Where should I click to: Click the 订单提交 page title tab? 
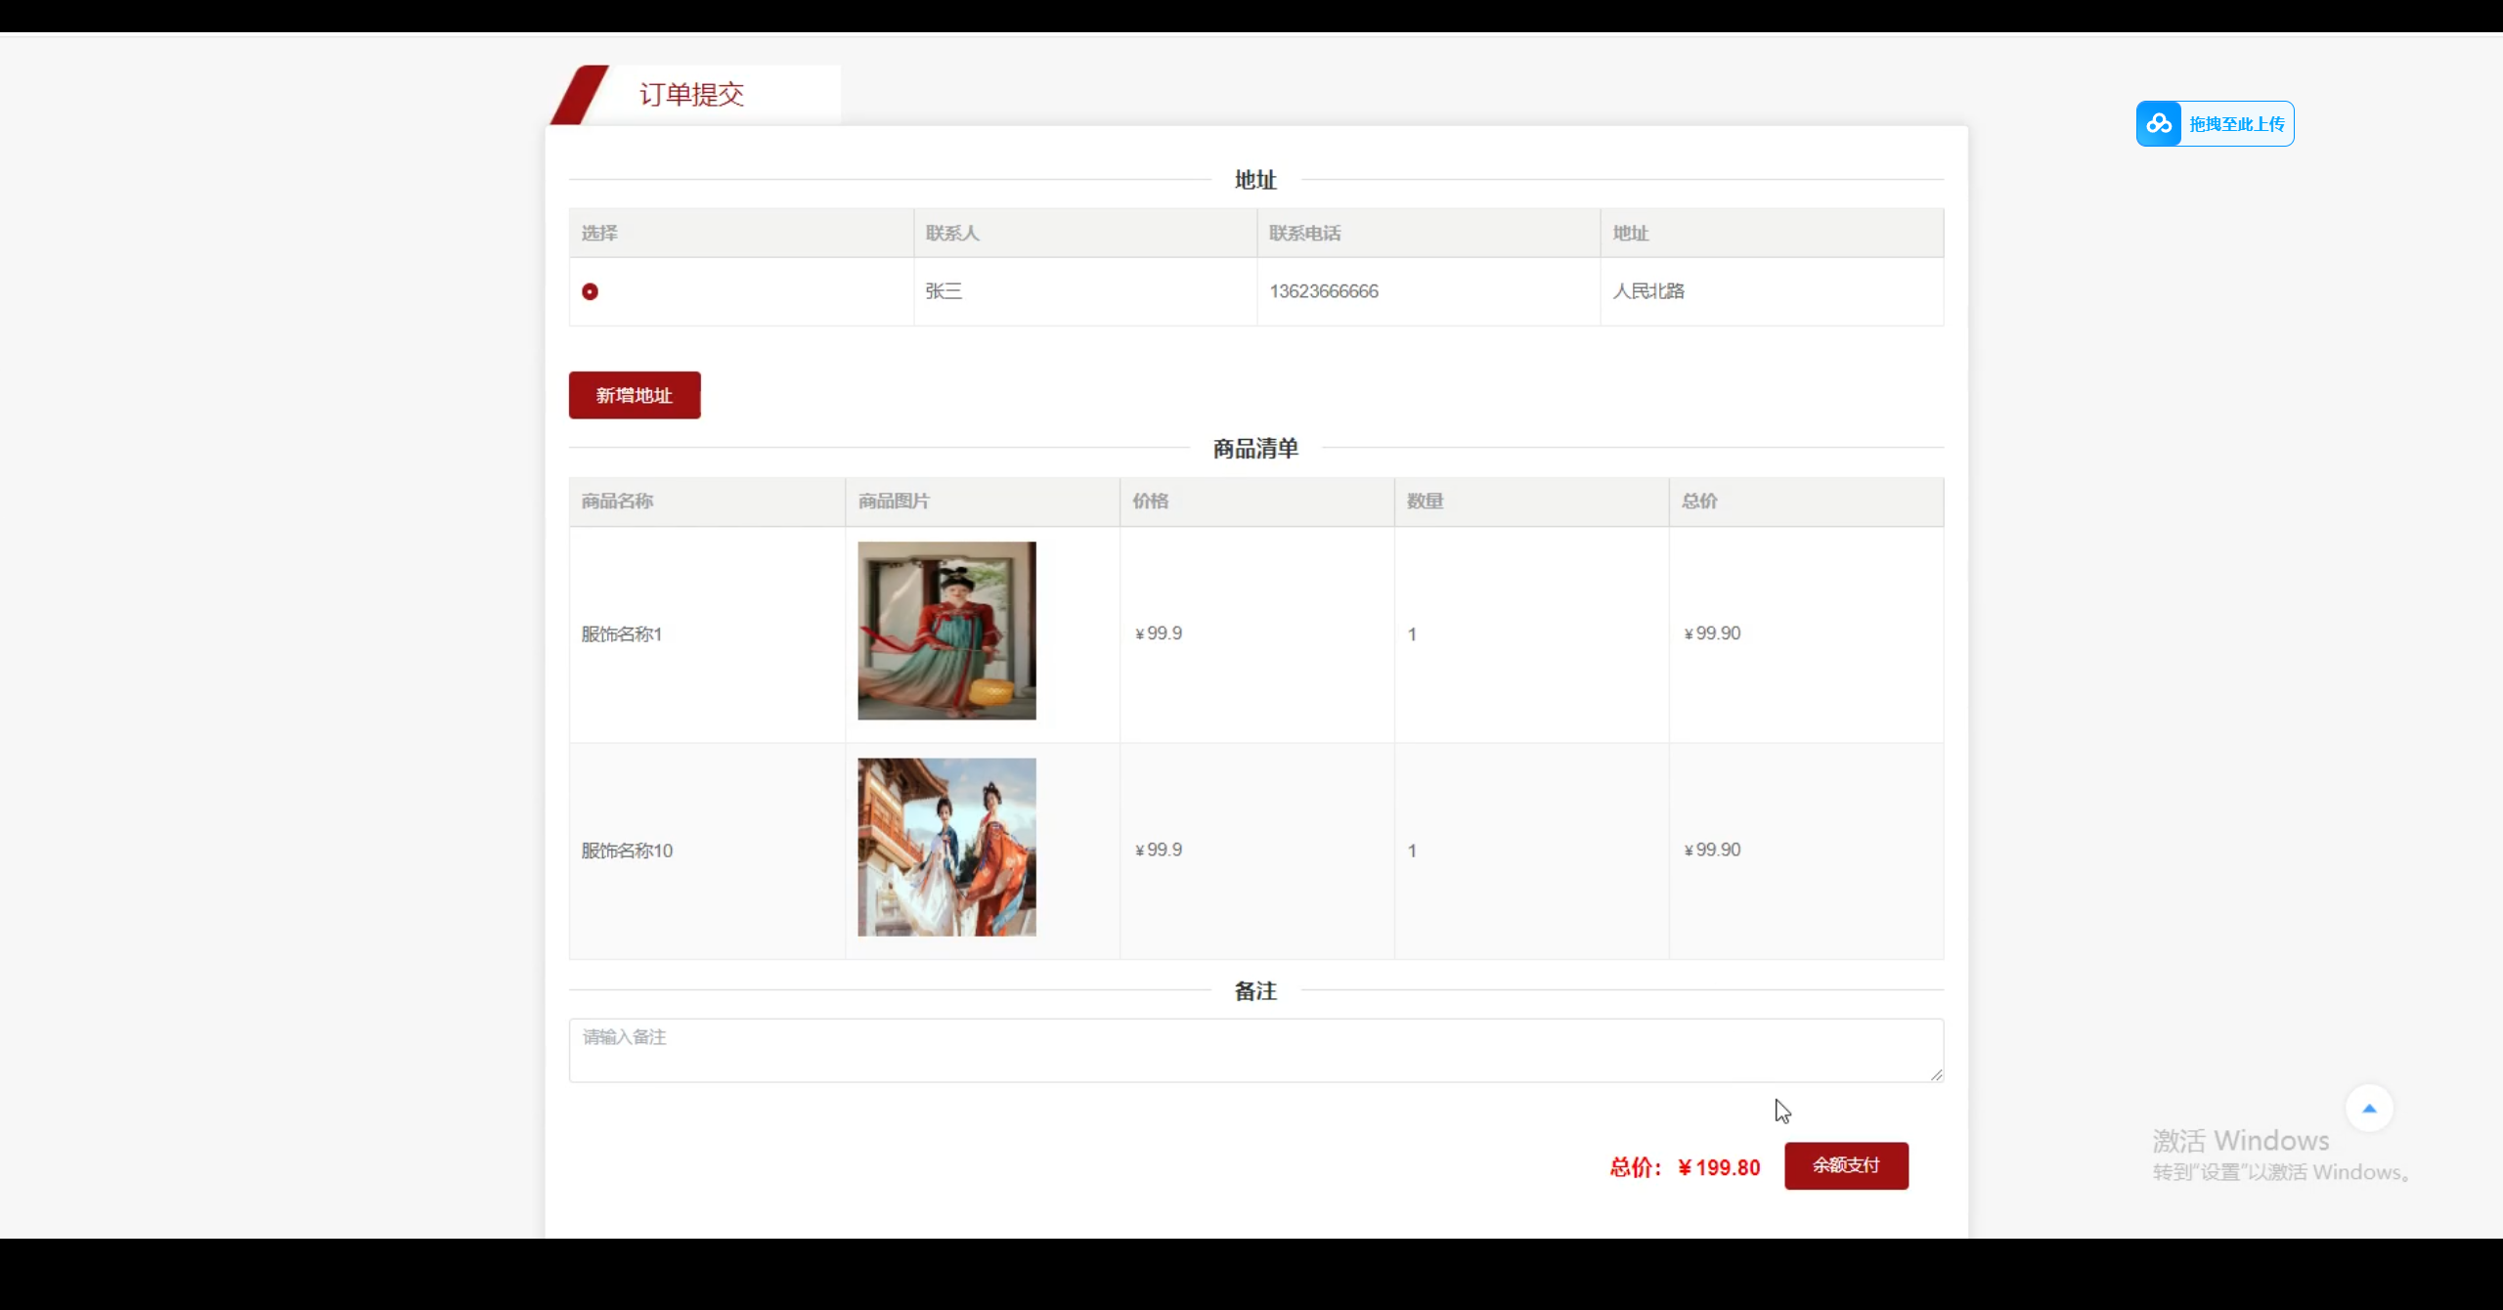[x=691, y=95]
